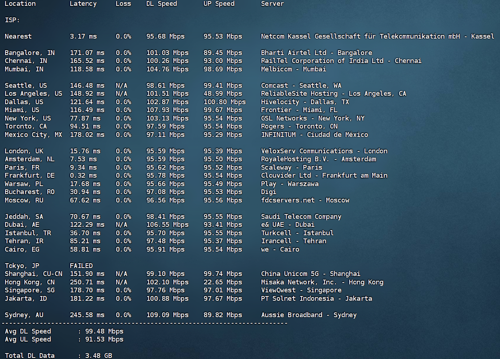Click the "Server" column header
Viewport: 500px width, 359px height.
coord(272,4)
